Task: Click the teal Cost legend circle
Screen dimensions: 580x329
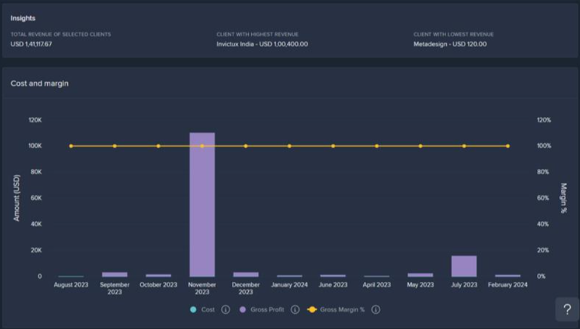Action: [x=193, y=310]
